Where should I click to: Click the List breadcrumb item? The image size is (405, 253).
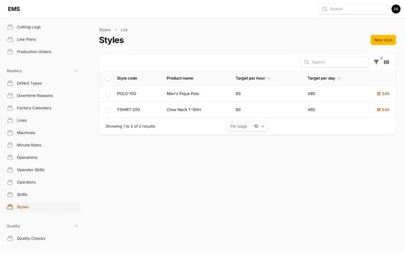point(124,30)
